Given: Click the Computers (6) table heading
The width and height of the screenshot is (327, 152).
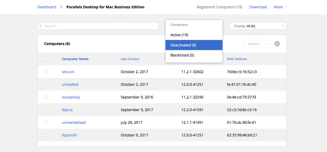Looking at the screenshot, I should click(x=57, y=44).
